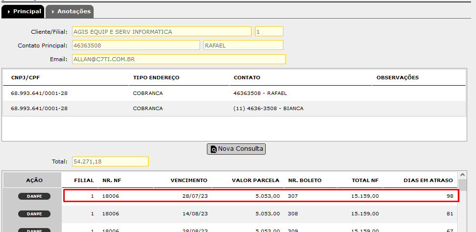This screenshot has height=232, width=476.
Task: Select contact row 46363508 - RAFAEL
Action: click(x=234, y=93)
